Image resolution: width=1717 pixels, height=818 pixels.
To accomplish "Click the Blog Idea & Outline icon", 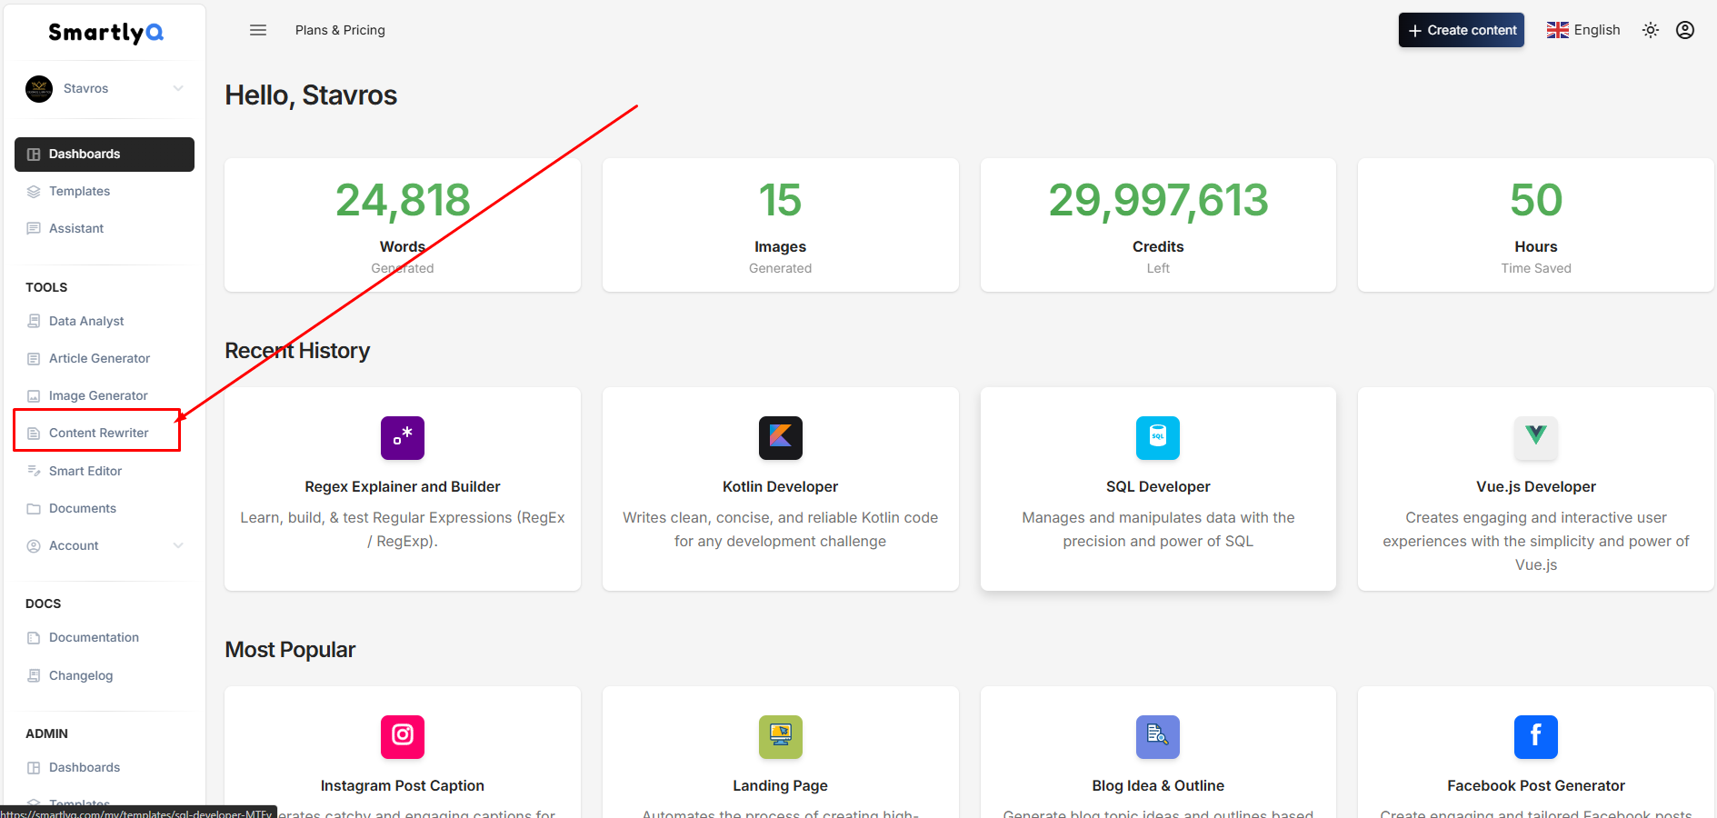I will pyautogui.click(x=1158, y=737).
